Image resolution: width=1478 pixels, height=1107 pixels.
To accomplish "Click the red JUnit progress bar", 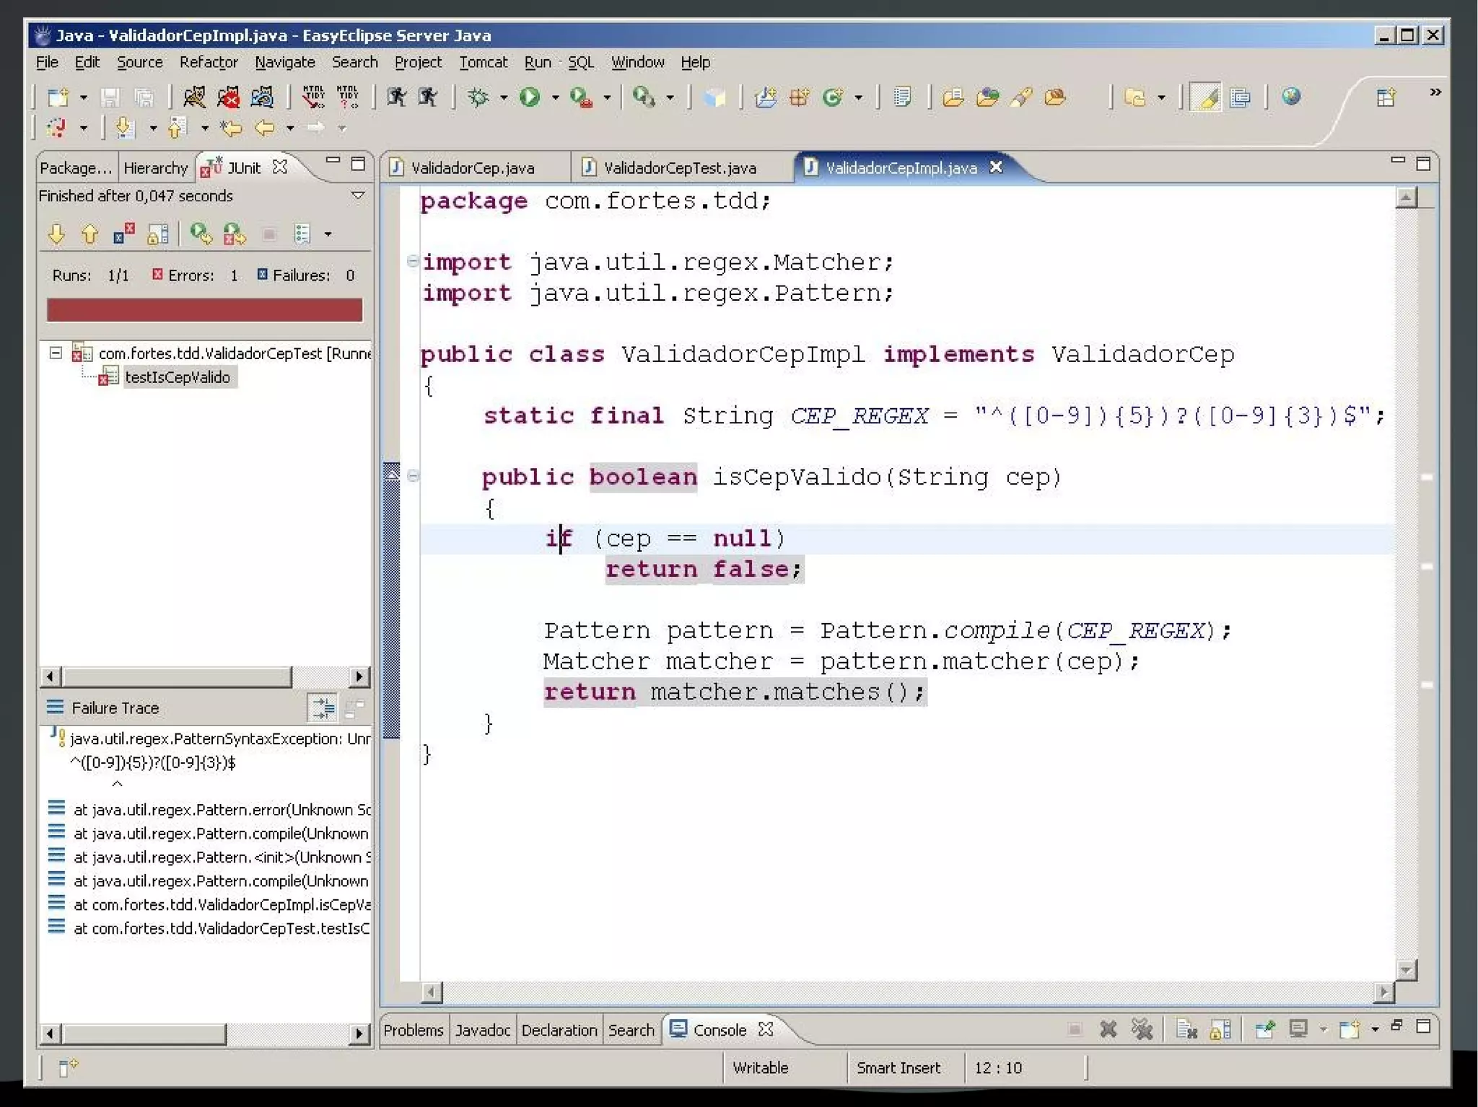I will (204, 310).
